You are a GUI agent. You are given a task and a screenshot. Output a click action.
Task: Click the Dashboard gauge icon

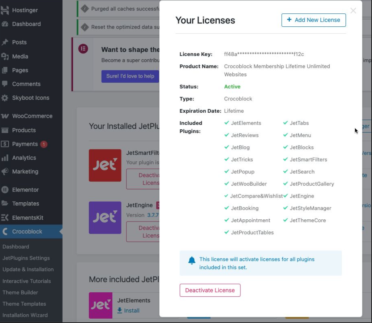point(5,24)
